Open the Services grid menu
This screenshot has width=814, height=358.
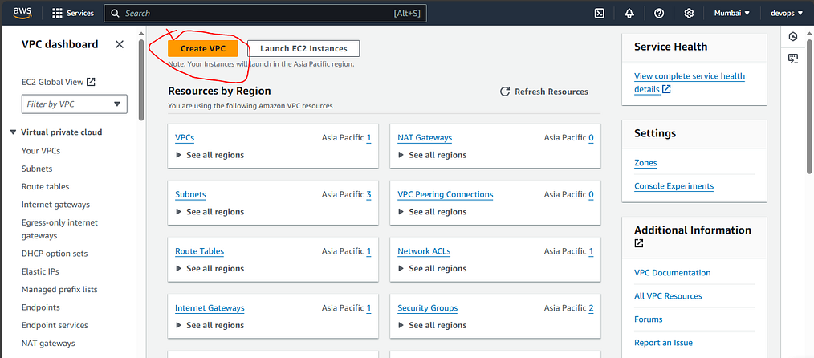click(x=73, y=14)
